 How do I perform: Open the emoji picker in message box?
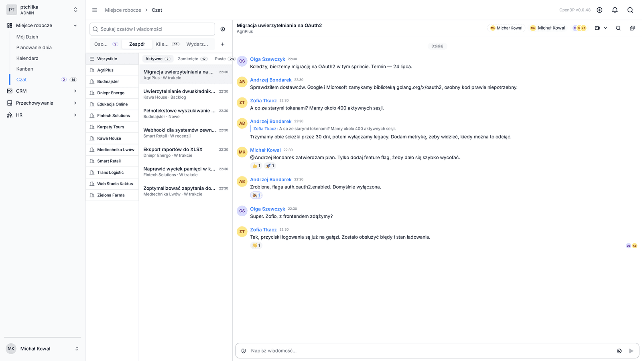(619, 351)
